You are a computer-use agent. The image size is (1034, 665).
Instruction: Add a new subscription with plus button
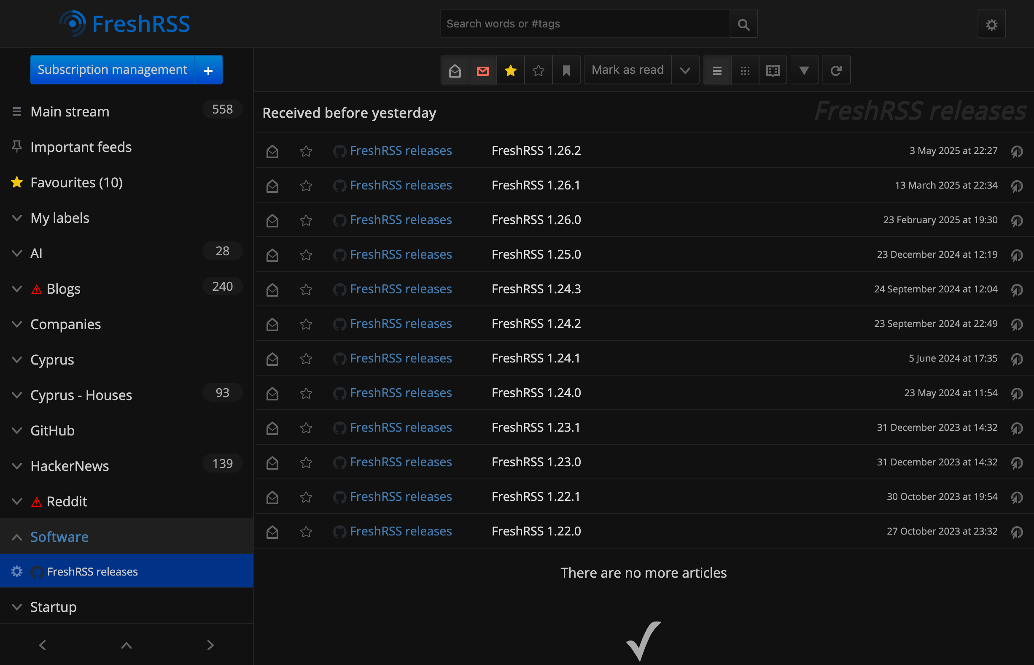tap(208, 70)
